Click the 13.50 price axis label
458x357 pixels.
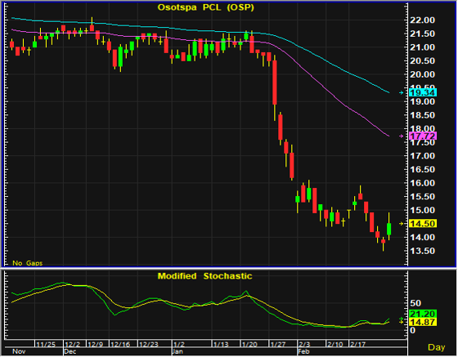(x=422, y=251)
